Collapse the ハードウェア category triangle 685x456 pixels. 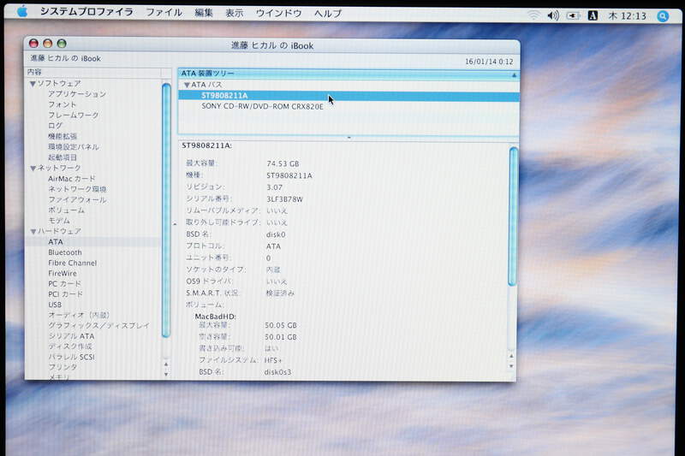pos(33,231)
